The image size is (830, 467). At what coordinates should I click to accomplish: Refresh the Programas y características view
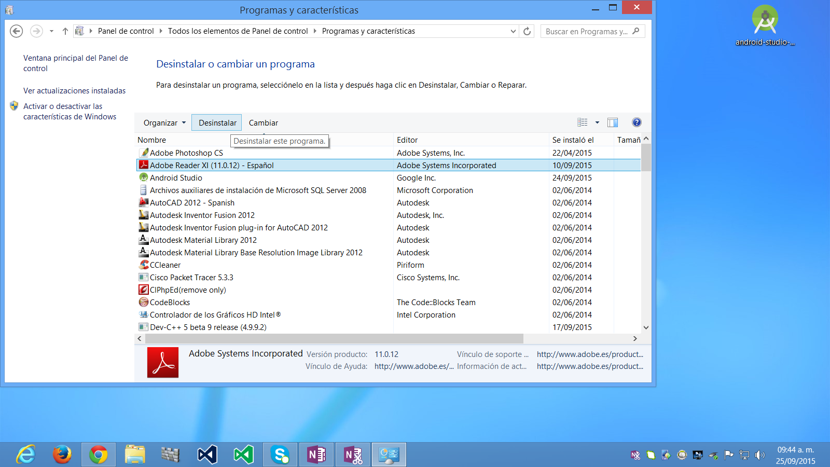click(527, 31)
